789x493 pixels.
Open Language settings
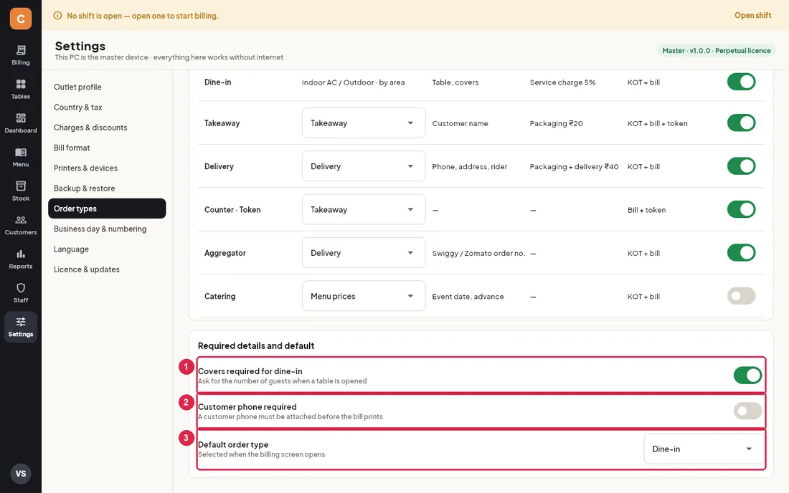coord(107,249)
